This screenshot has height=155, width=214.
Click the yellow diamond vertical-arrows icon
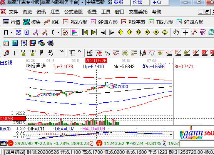[x=165, y=32]
